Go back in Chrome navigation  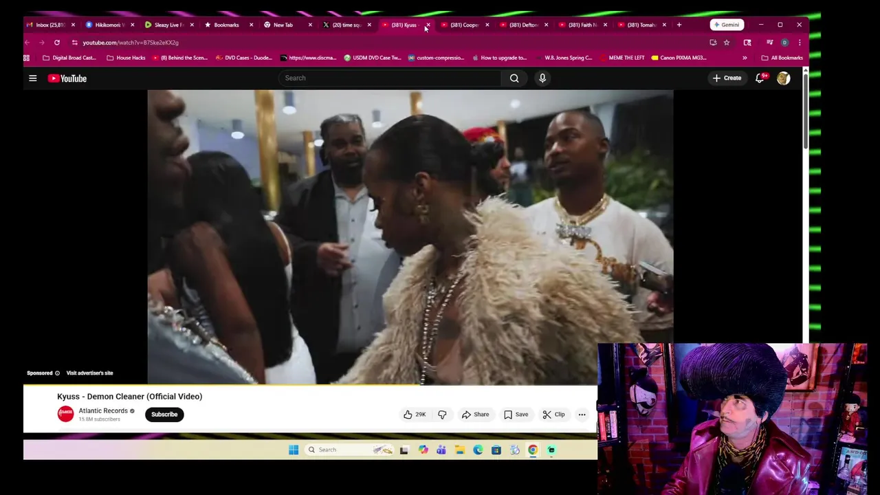[x=27, y=43]
